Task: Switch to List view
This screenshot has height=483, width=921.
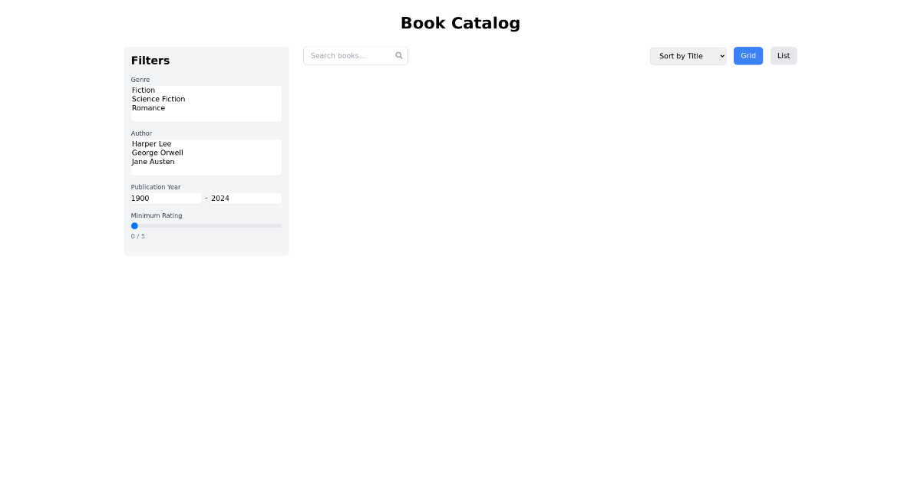Action: [x=783, y=55]
